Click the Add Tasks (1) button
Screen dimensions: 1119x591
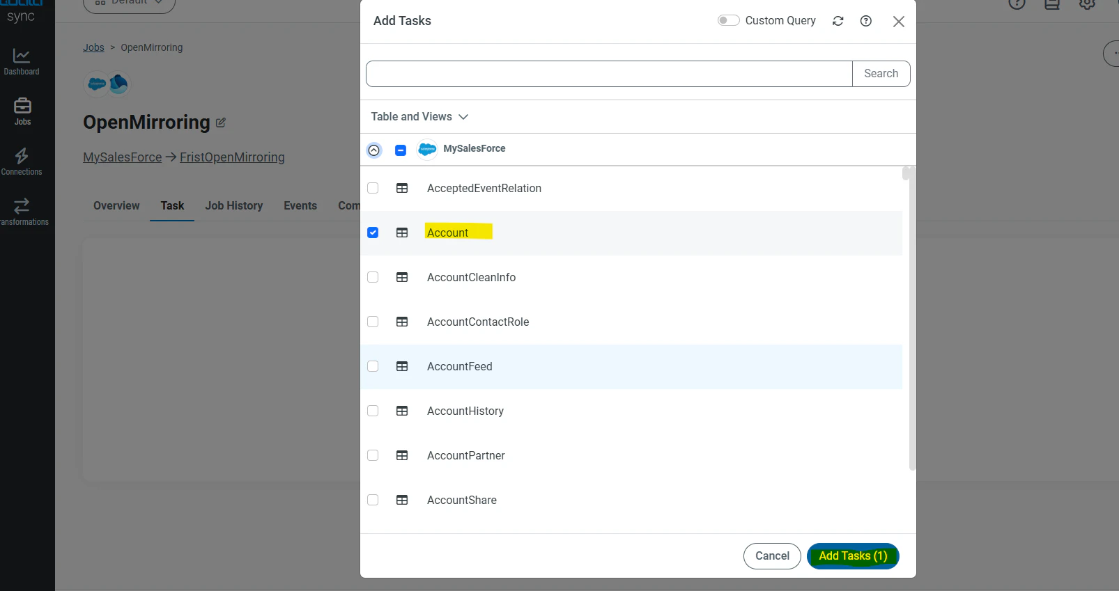coord(853,556)
